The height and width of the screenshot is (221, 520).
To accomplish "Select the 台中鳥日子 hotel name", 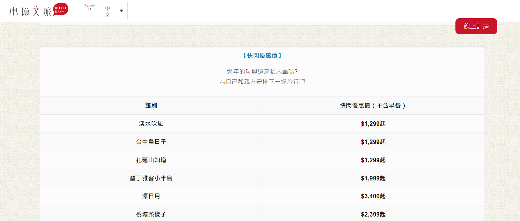I will click(x=151, y=142).
